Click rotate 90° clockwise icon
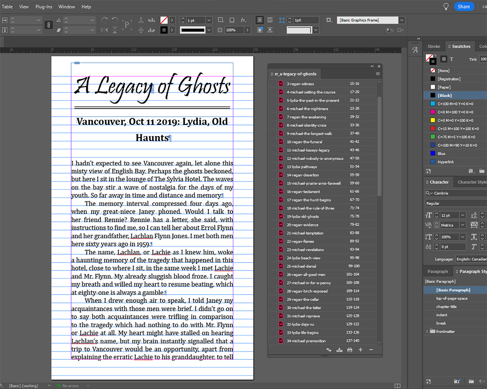Image resolution: width=487 pixels, height=389 pixels. [x=105, y=20]
